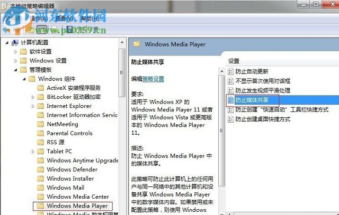Open the Help toolbar icon
The height and width of the screenshot is (215, 339).
(x=69, y=30)
